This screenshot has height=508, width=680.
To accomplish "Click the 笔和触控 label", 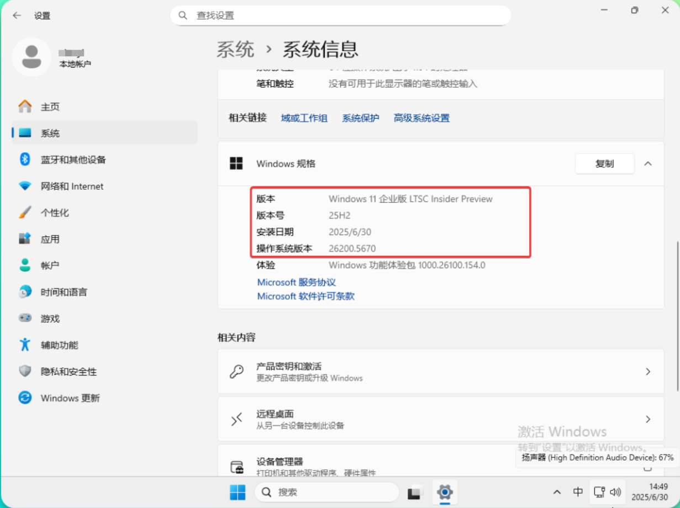I will pos(275,84).
